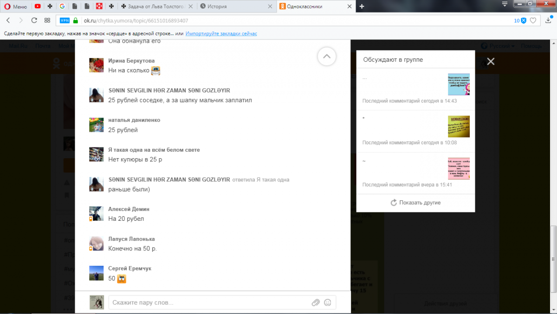The width and height of the screenshot is (557, 314).
Task: Click the comment field Скажите пару слов
Action: (x=209, y=302)
